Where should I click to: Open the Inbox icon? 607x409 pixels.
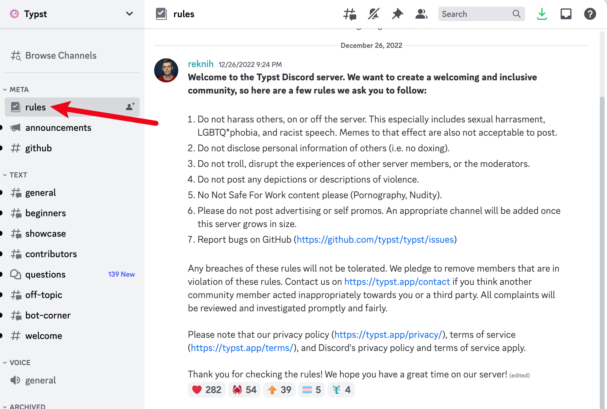(566, 14)
